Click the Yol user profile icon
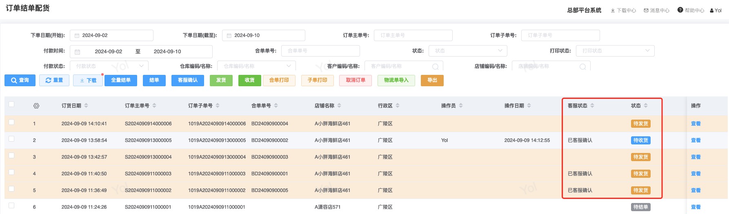Viewport: 729px width, 214px height. [712, 11]
